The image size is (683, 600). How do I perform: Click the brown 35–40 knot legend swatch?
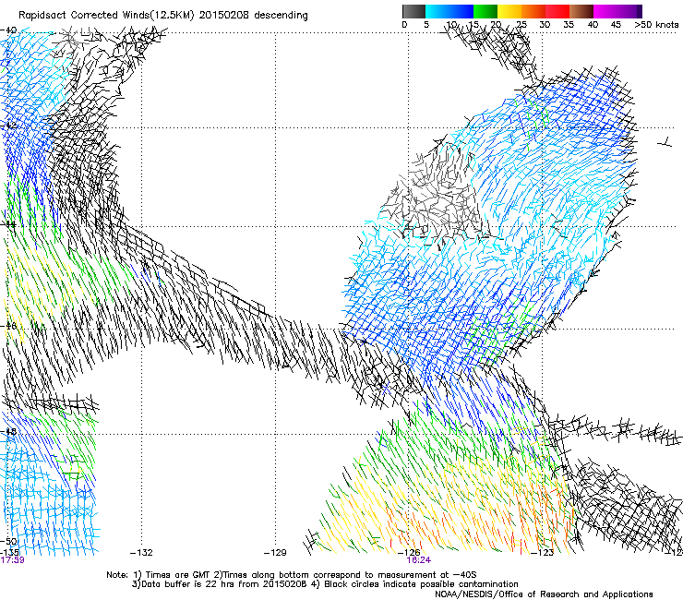(x=581, y=11)
